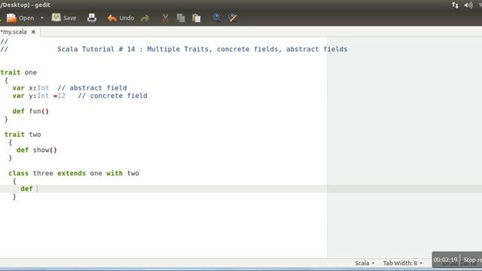Save the my.scala document
The width and height of the screenshot is (482, 271).
[64, 18]
